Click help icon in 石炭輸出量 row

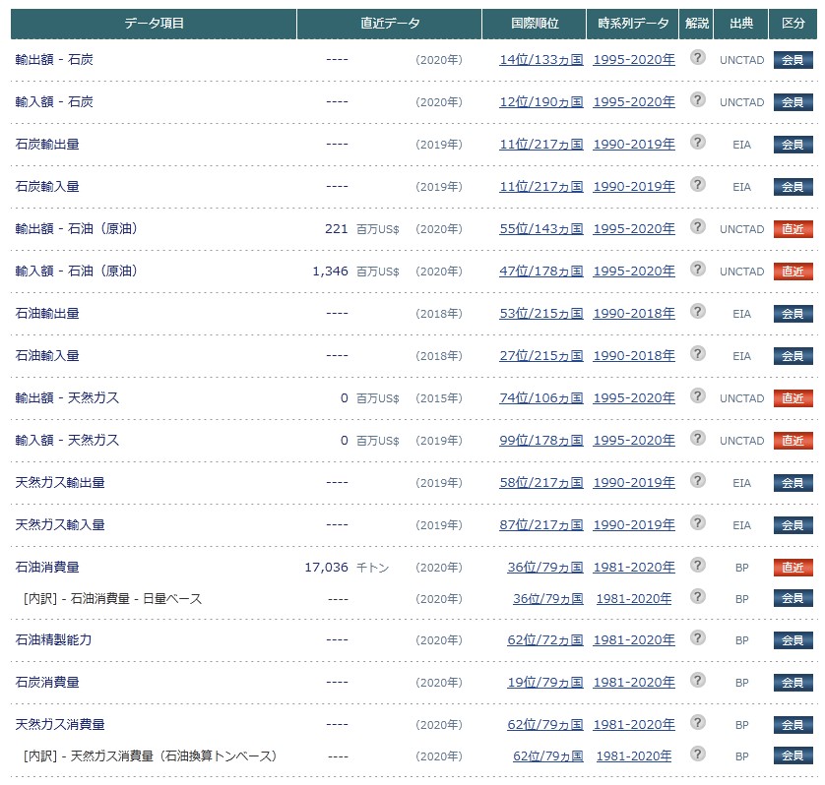pos(697,143)
